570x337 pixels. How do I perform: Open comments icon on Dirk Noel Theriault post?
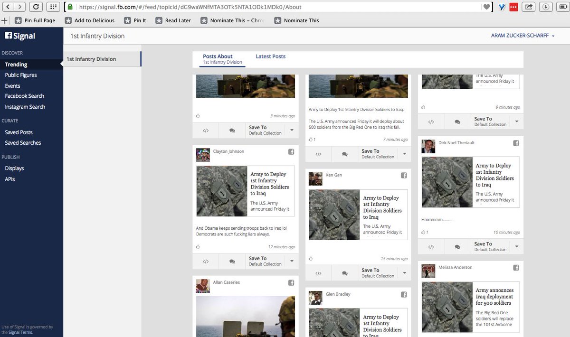[x=457, y=247]
